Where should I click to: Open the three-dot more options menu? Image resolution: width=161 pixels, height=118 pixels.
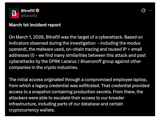150,11
